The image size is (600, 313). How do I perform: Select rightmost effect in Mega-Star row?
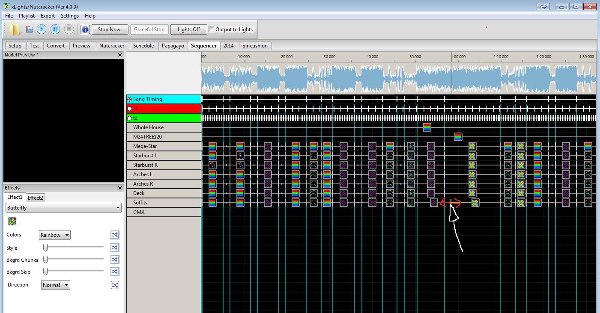tap(588, 146)
